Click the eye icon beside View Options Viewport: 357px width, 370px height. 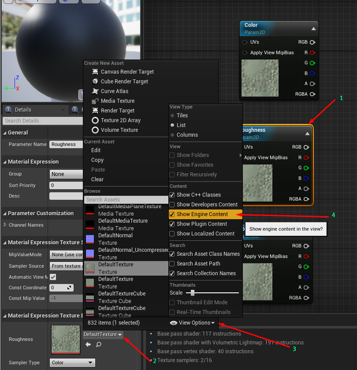pos(174,323)
